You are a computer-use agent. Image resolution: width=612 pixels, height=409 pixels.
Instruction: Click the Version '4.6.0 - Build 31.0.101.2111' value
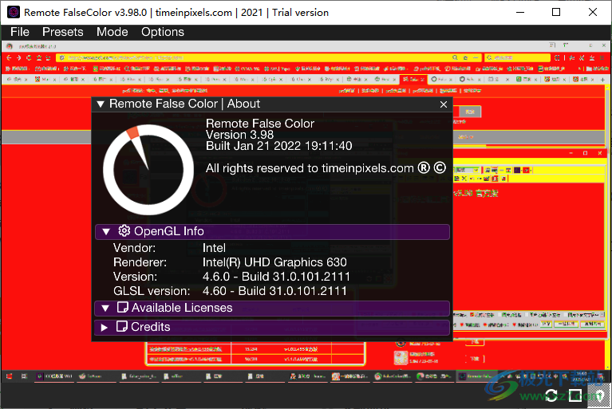coord(276,277)
